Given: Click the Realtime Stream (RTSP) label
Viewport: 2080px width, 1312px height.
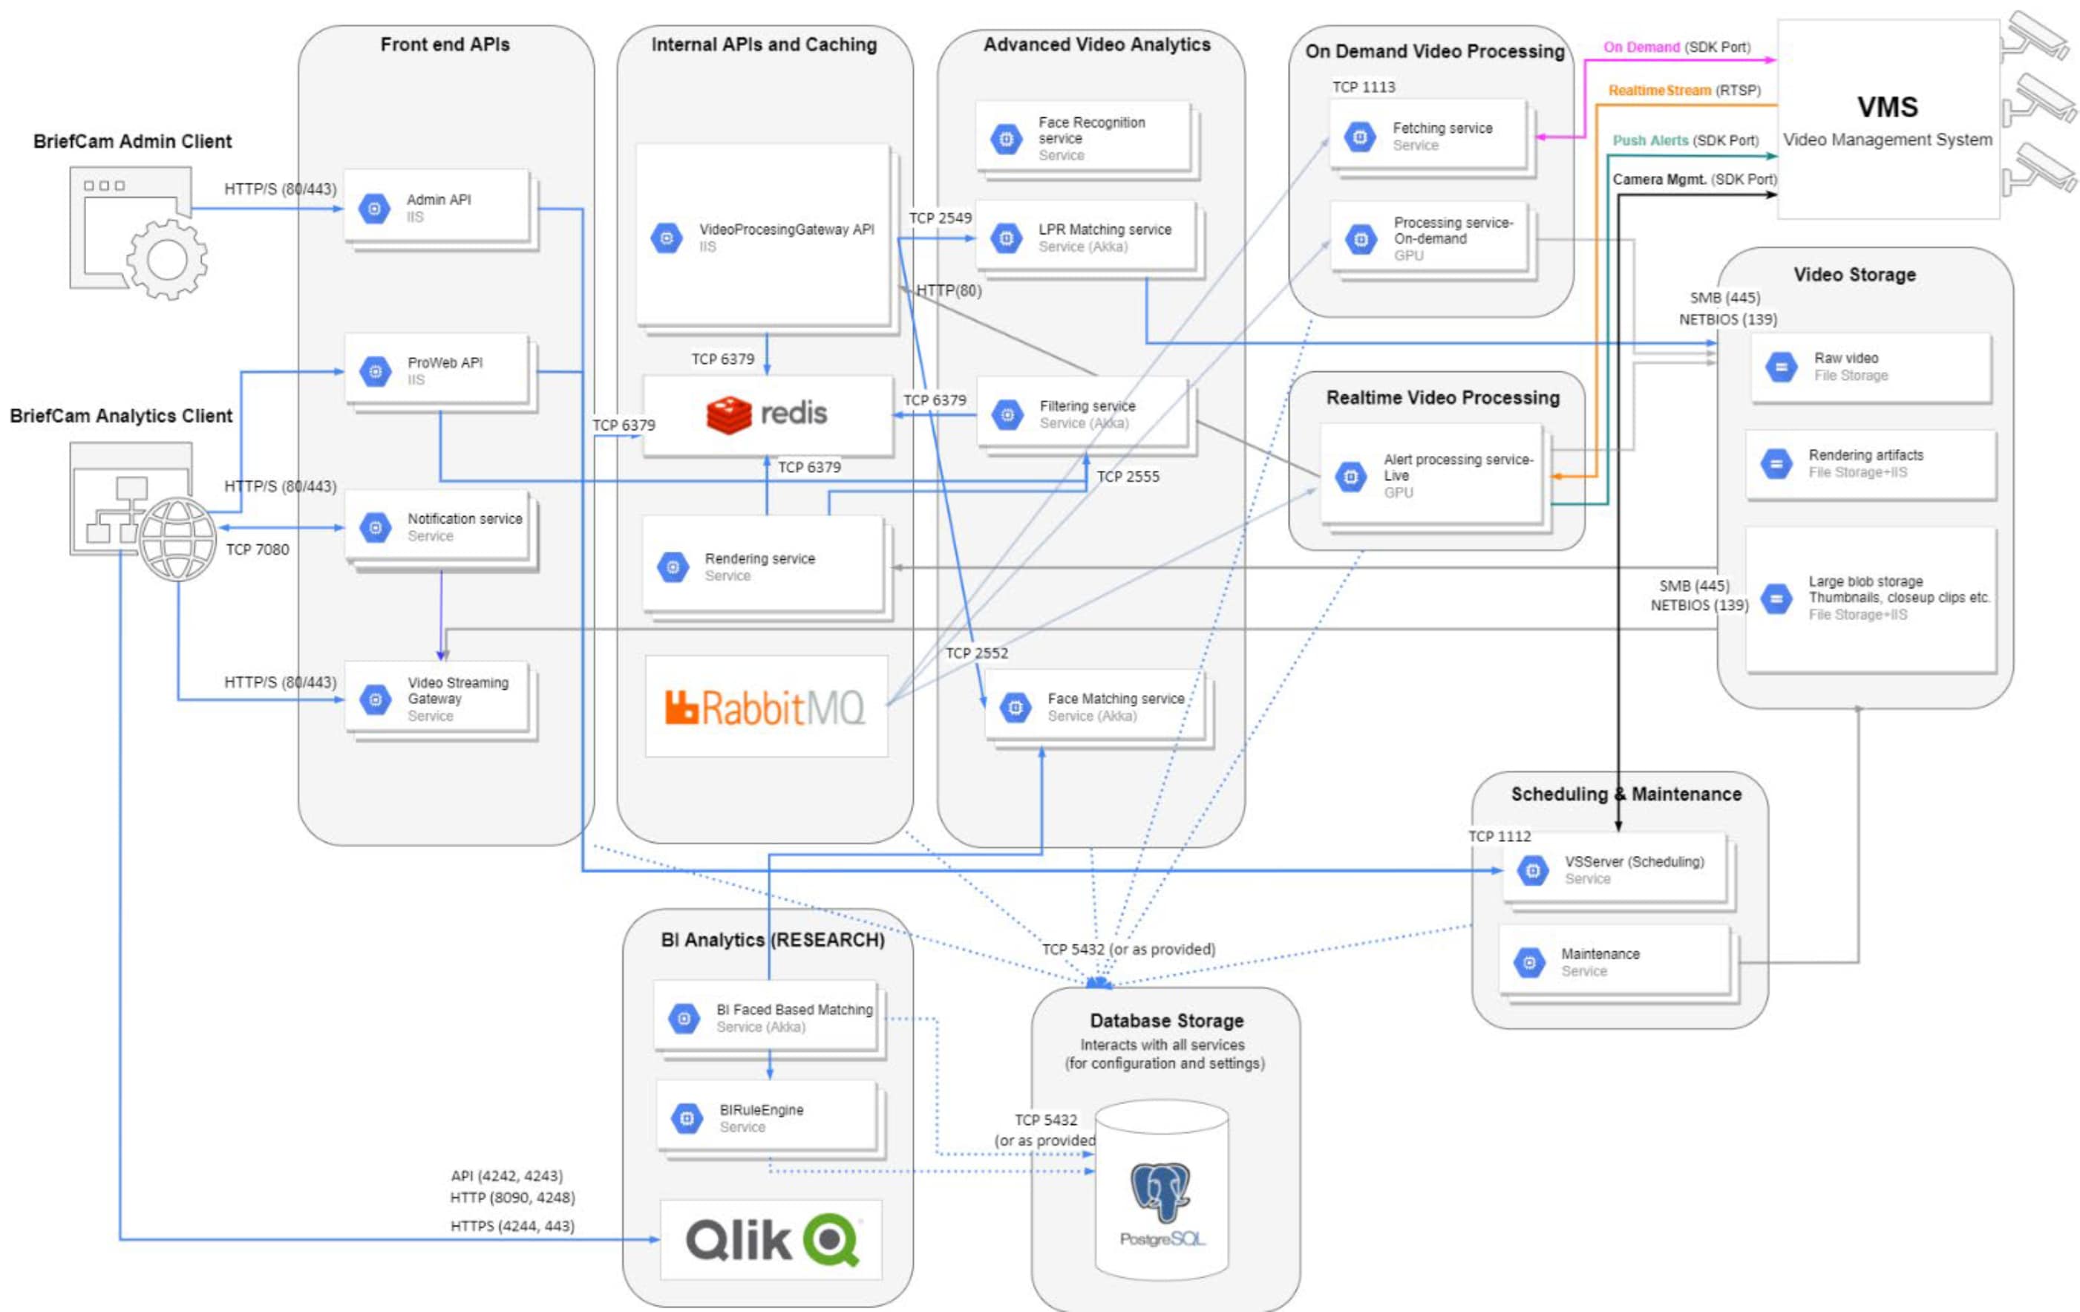Looking at the screenshot, I should 1684,90.
